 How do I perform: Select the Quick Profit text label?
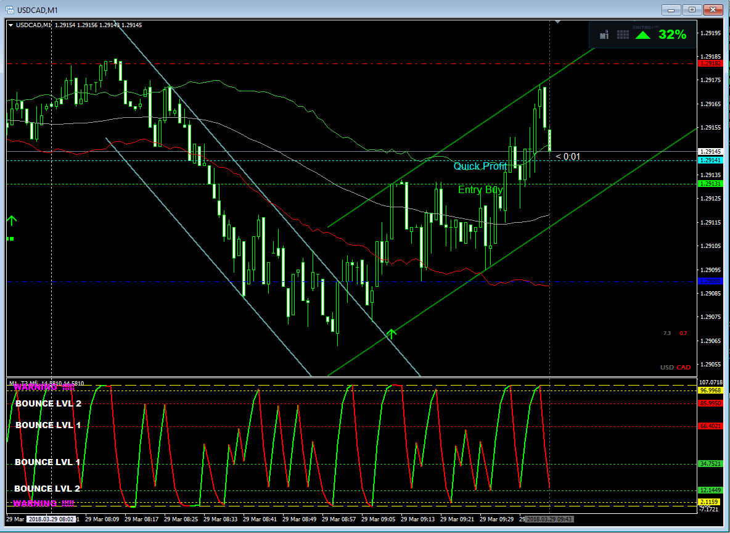click(480, 167)
